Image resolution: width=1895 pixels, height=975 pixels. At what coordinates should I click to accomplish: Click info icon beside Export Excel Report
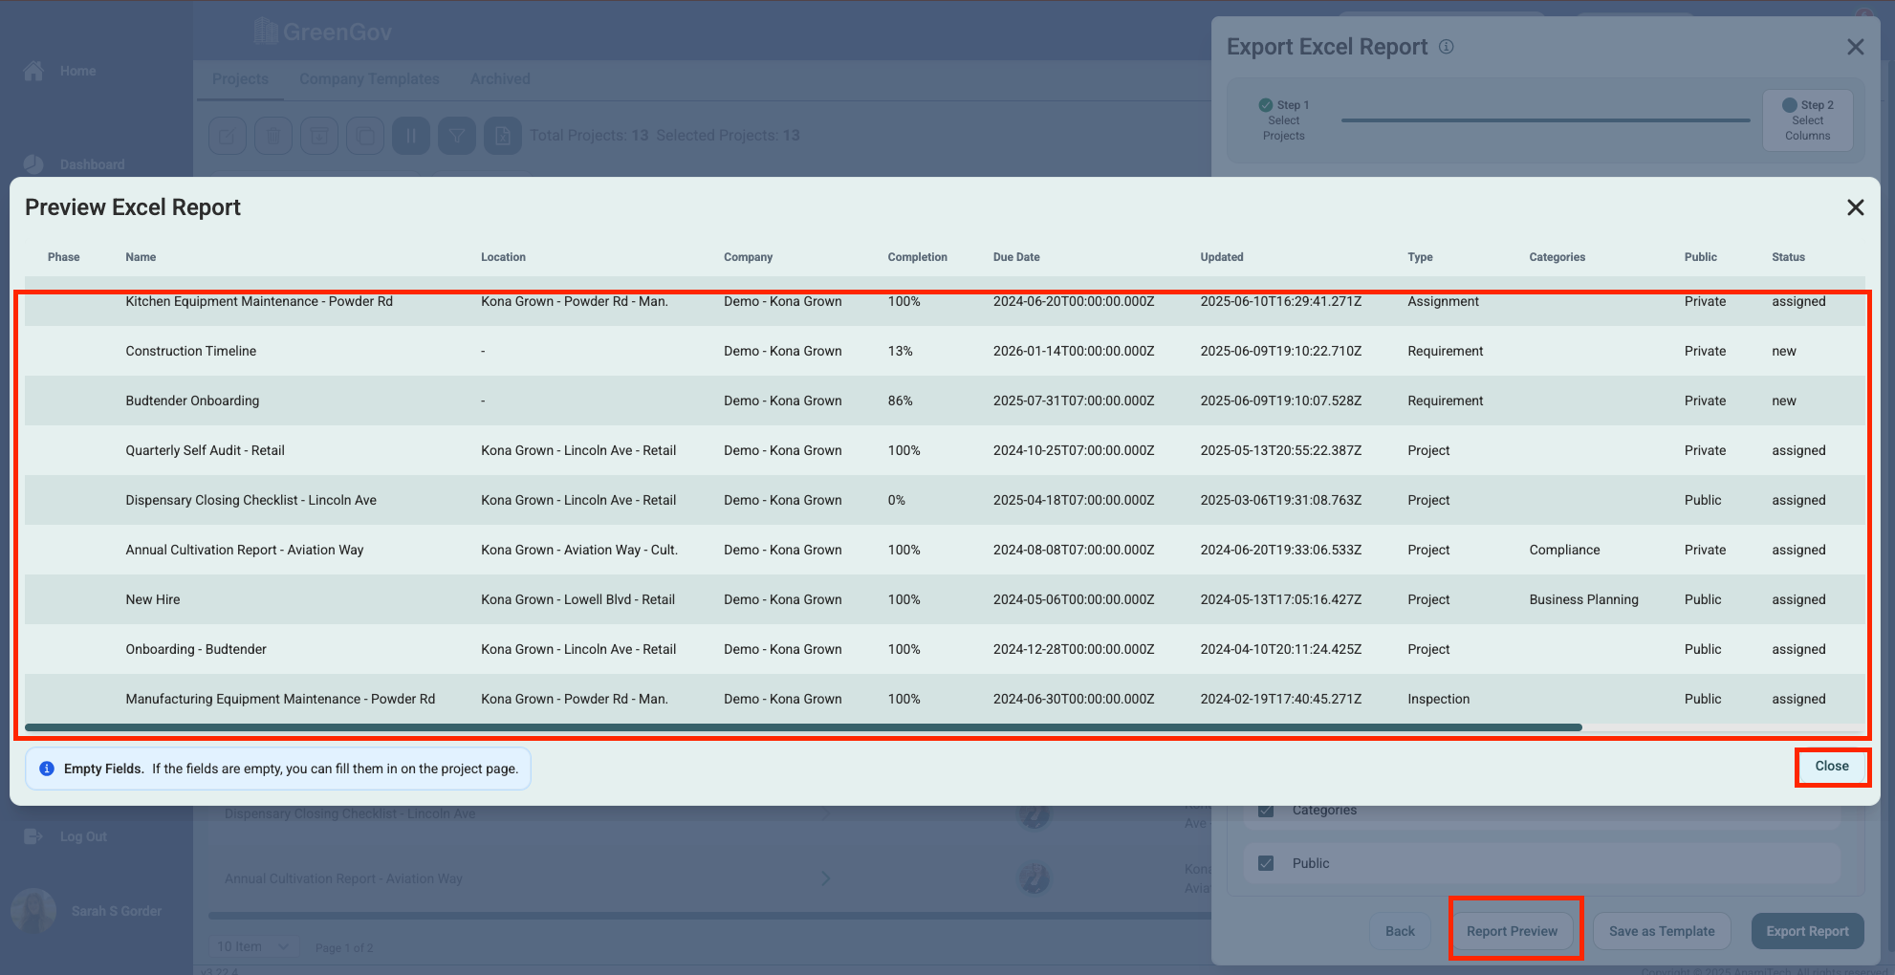(1447, 47)
